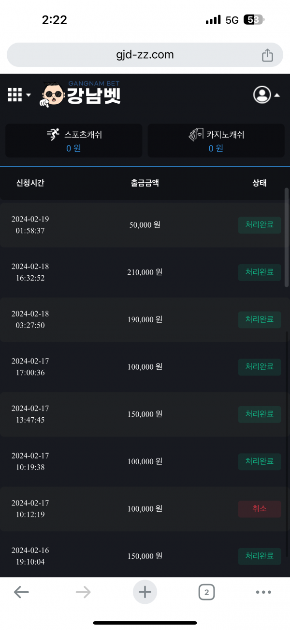Click the 신청시간 column header

[x=30, y=183]
